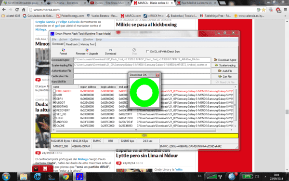Uncheck the CACHE partition
Viewport: 289px width, 181px height.
(x=54, y=126)
